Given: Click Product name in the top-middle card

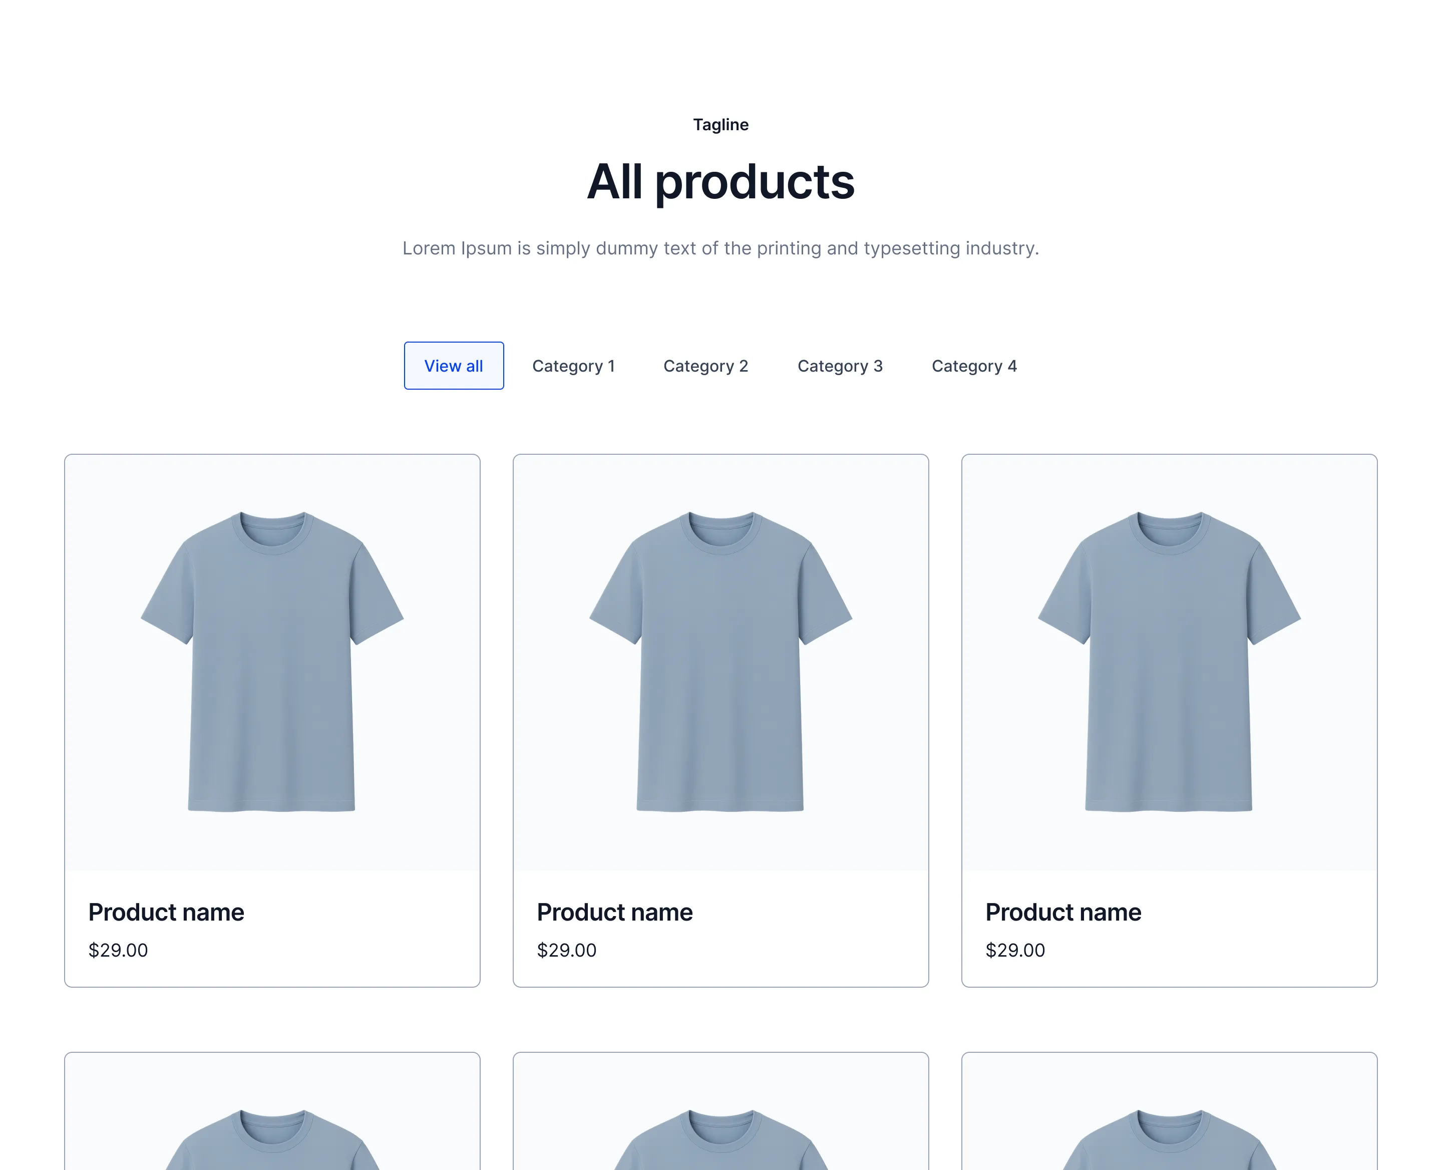Looking at the screenshot, I should [614, 912].
